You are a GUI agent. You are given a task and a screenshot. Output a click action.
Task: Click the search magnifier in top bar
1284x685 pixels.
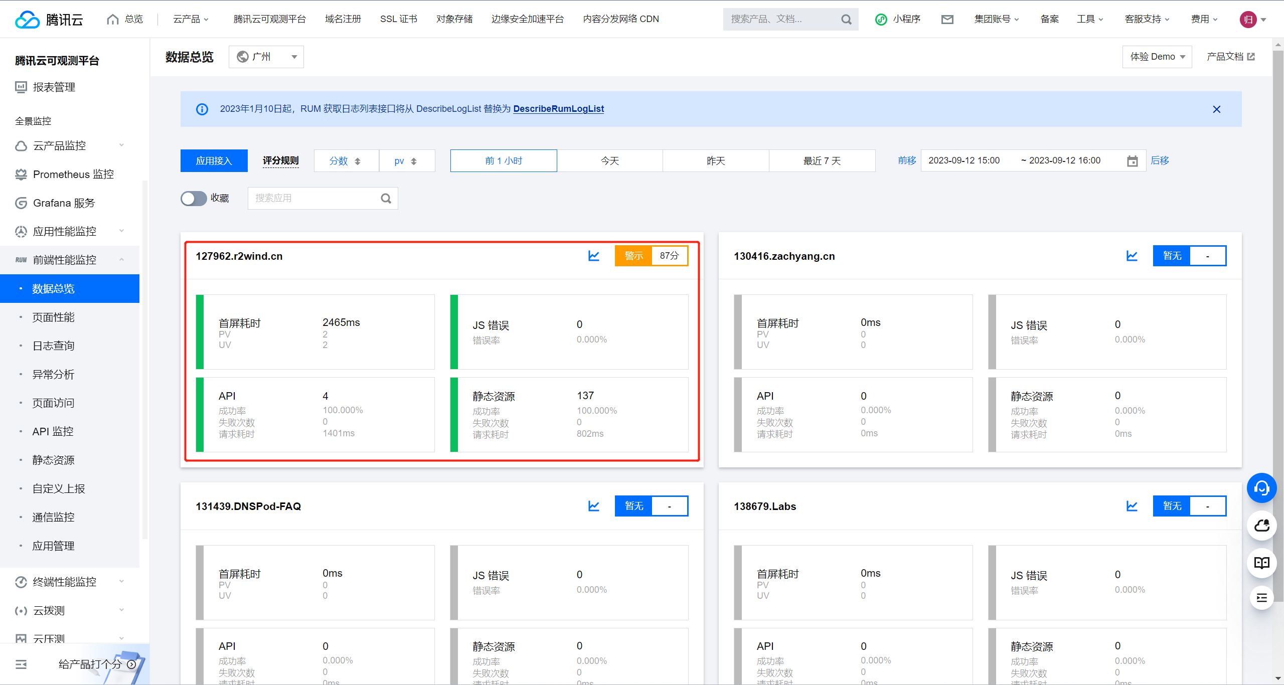pos(846,20)
